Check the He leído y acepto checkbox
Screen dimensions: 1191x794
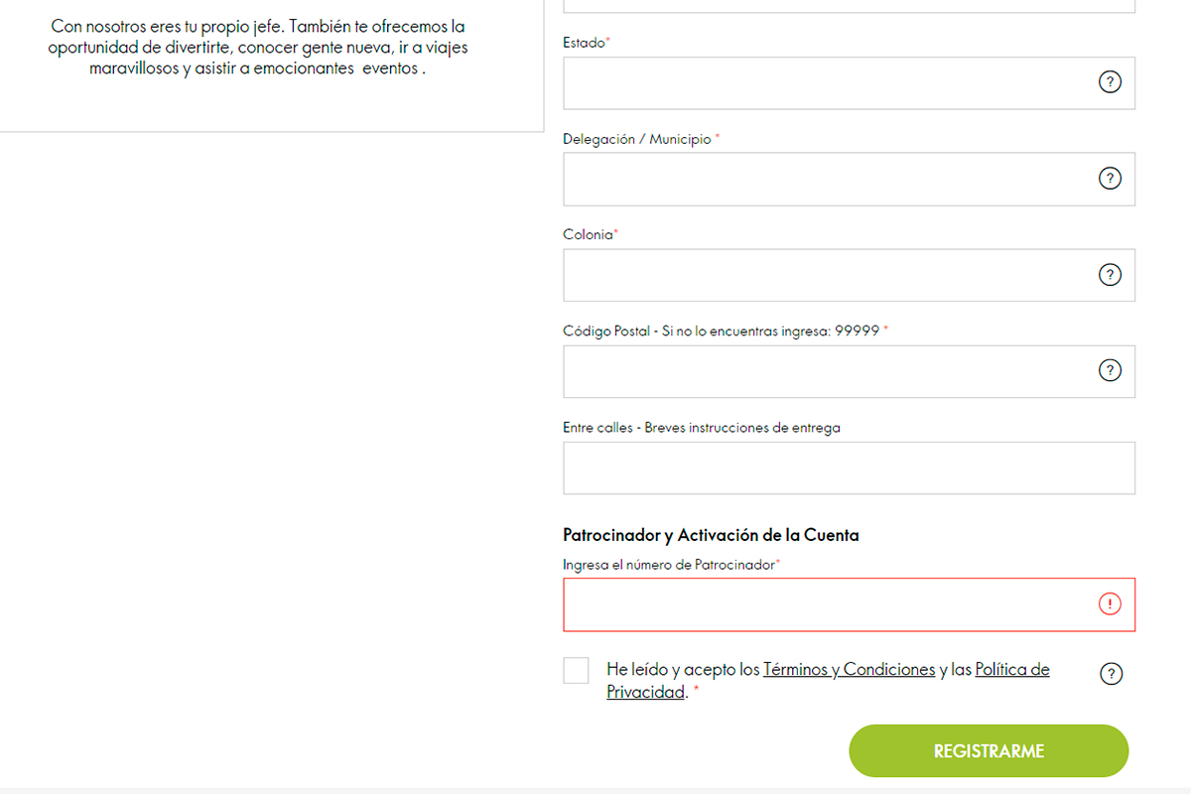(x=576, y=670)
